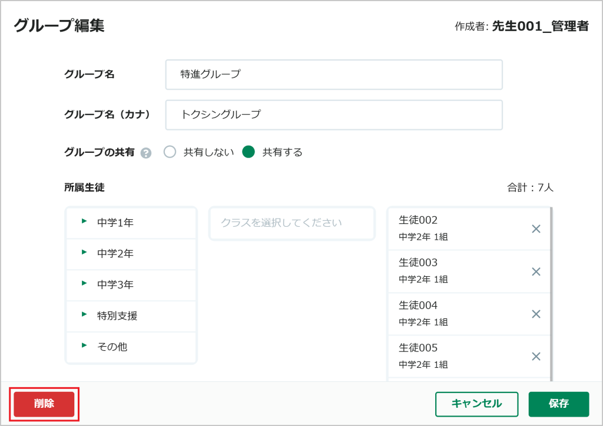Expand the その他 row
Viewport: 603px width, 426px height.
(x=131, y=347)
